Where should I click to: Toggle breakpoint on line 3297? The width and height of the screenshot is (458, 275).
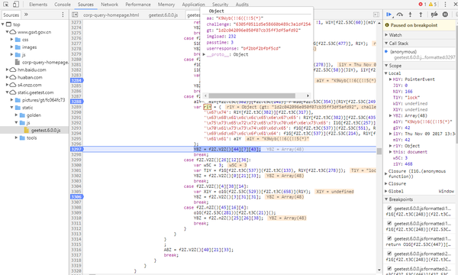(x=76, y=149)
